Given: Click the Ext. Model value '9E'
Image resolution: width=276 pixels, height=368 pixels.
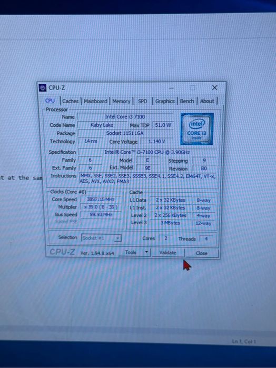Looking at the screenshot, I should coord(147,168).
